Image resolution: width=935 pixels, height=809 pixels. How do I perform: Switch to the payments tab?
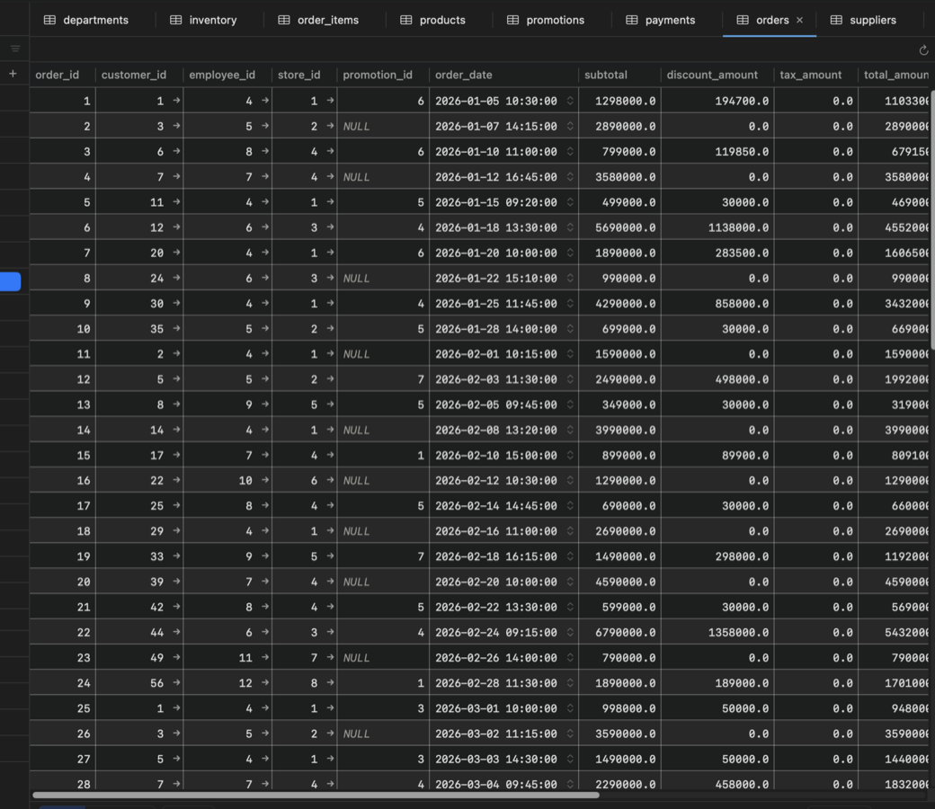tap(661, 20)
